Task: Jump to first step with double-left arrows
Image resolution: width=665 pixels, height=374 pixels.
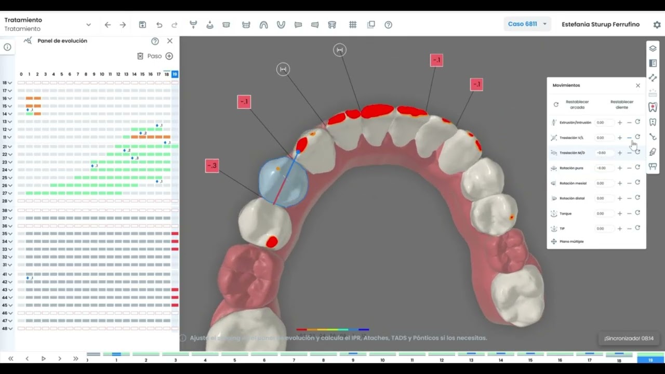Action: click(x=10, y=358)
